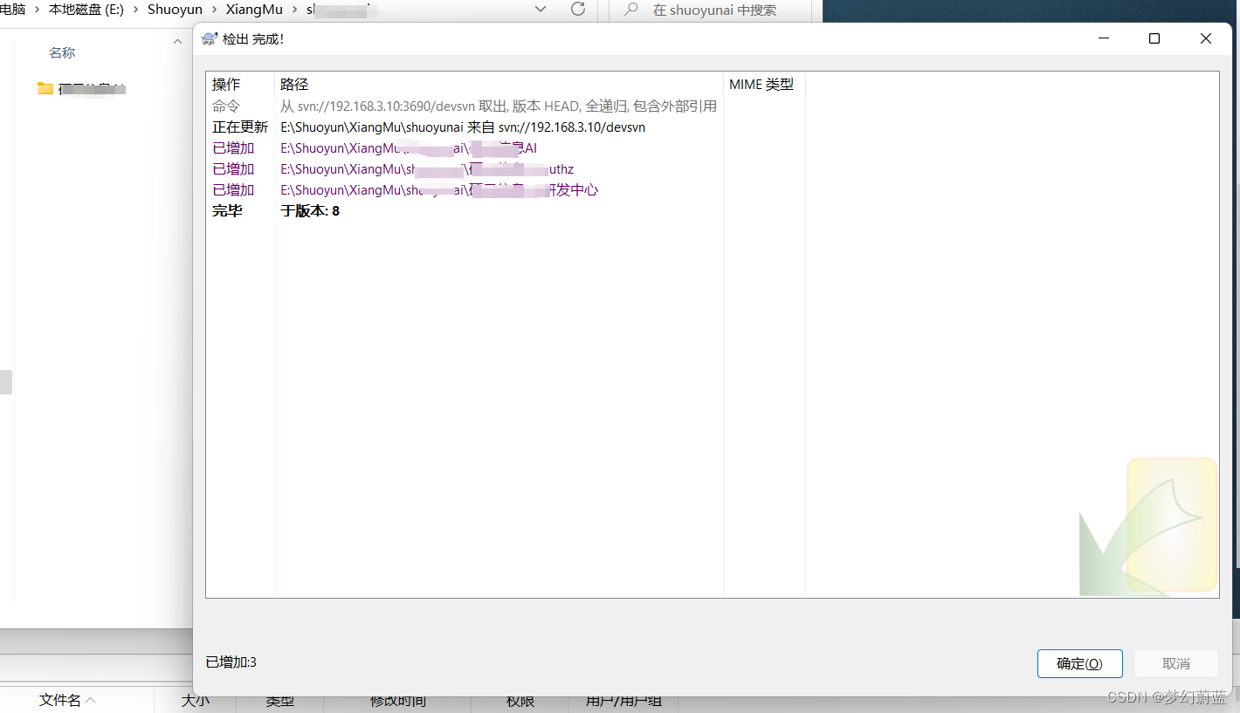Go to Shuoyun in Explorer breadcrumb
1240x713 pixels.
tap(175, 10)
